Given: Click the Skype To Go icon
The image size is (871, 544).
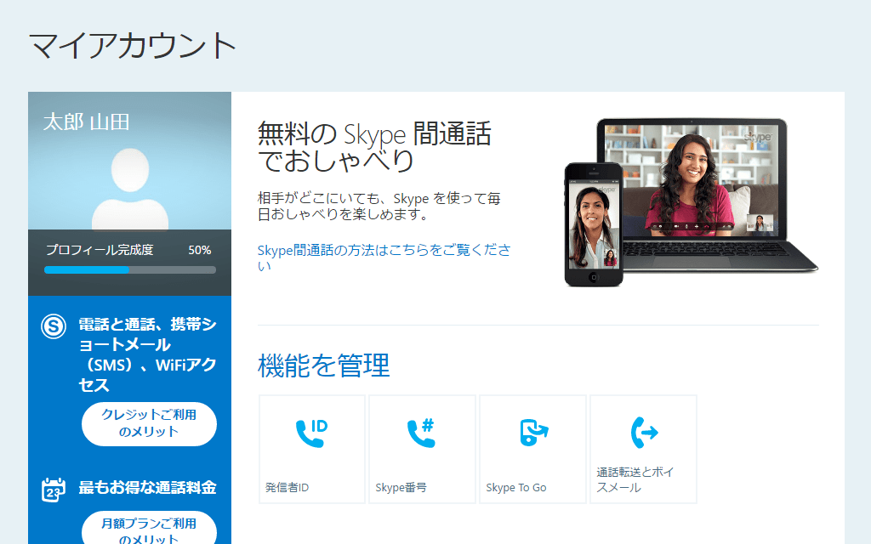Looking at the screenshot, I should 533,433.
